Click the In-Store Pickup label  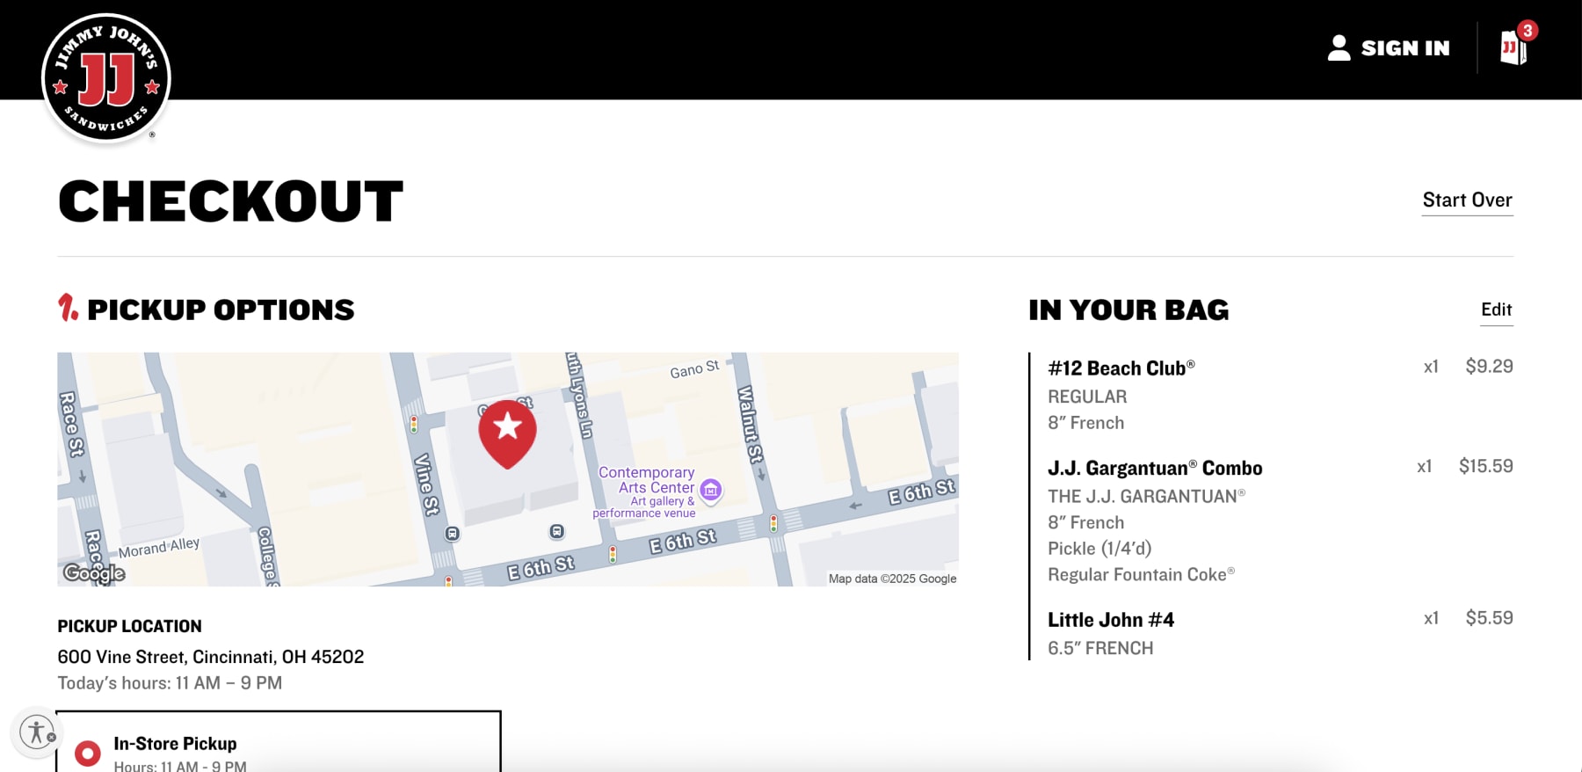[175, 744]
